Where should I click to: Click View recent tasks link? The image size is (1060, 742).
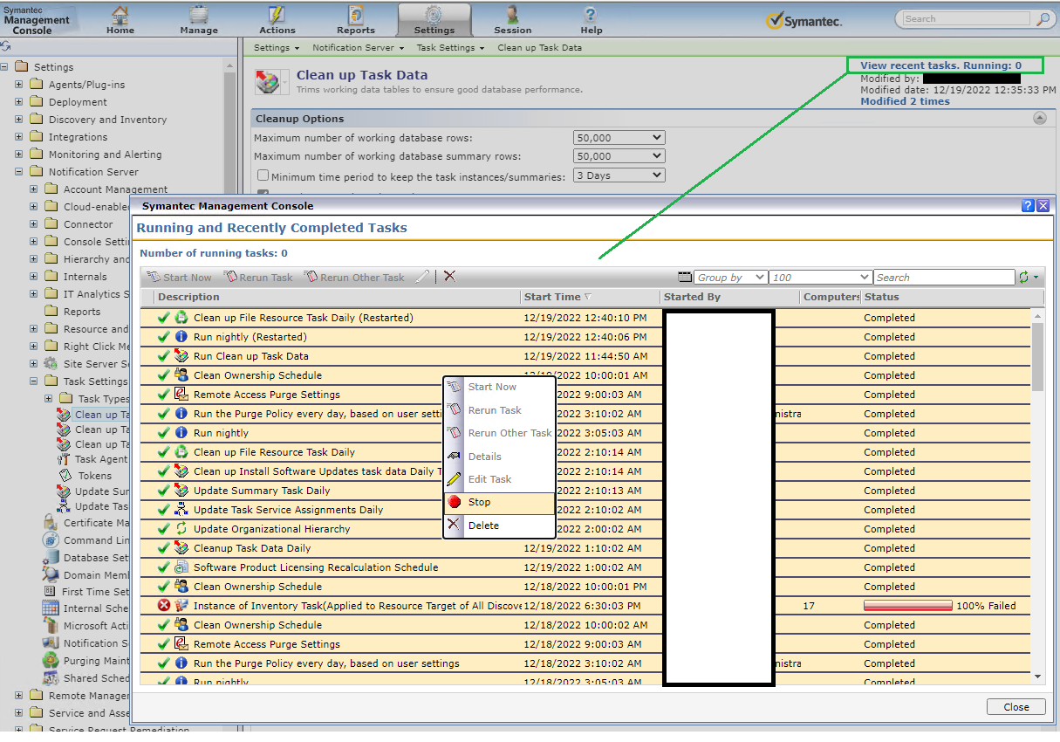(940, 65)
